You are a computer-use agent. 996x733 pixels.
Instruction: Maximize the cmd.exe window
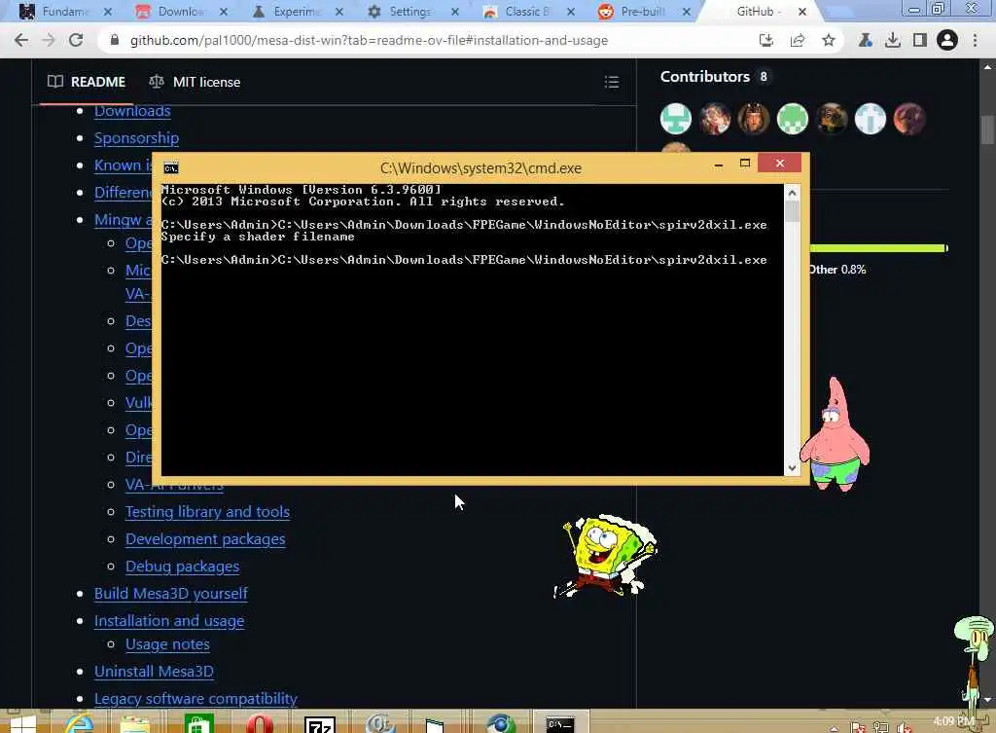(745, 164)
